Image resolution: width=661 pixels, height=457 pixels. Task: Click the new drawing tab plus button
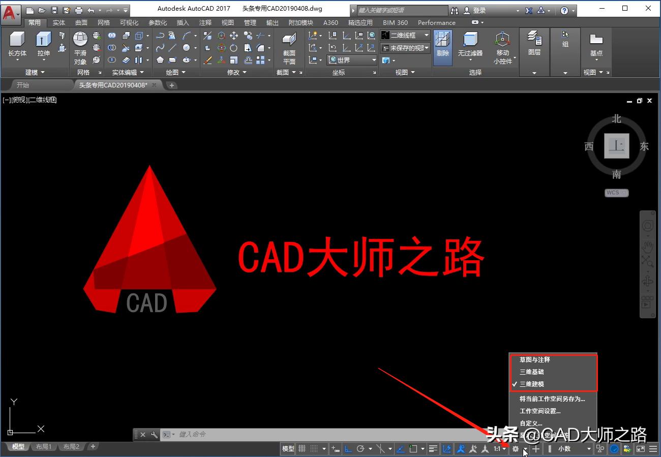point(172,85)
